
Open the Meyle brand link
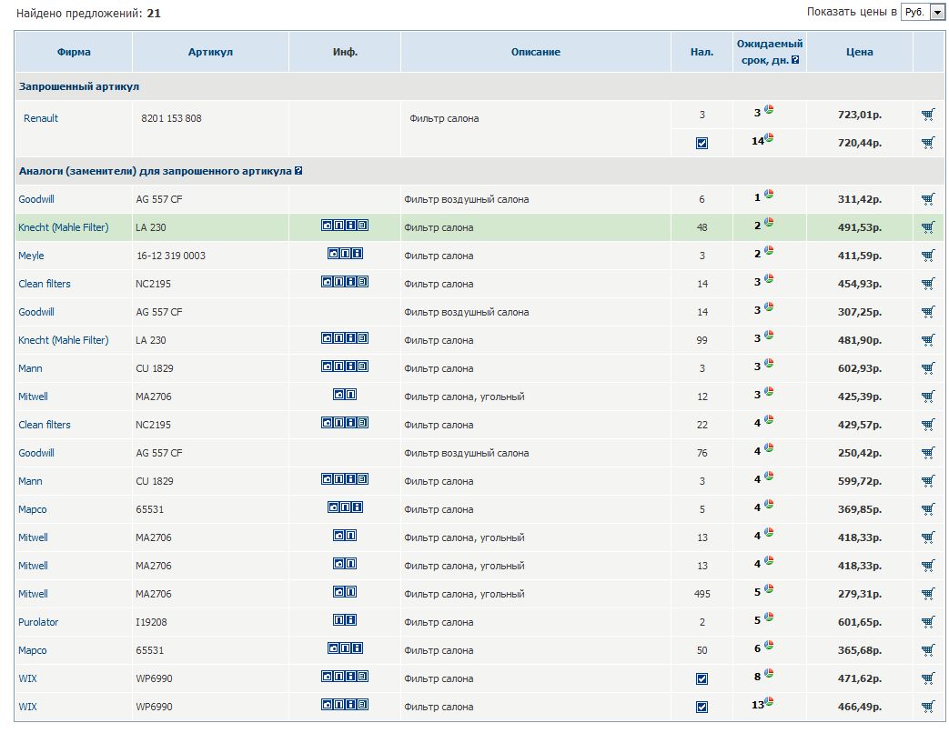pyautogui.click(x=31, y=256)
